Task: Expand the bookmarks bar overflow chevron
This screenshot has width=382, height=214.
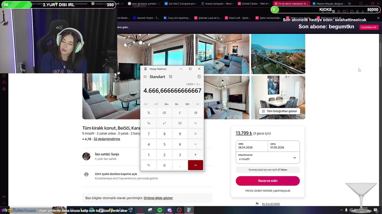Action: coord(378,18)
